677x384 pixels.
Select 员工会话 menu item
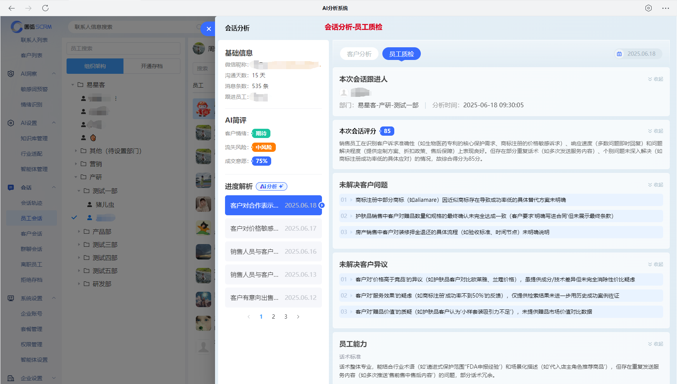click(32, 218)
